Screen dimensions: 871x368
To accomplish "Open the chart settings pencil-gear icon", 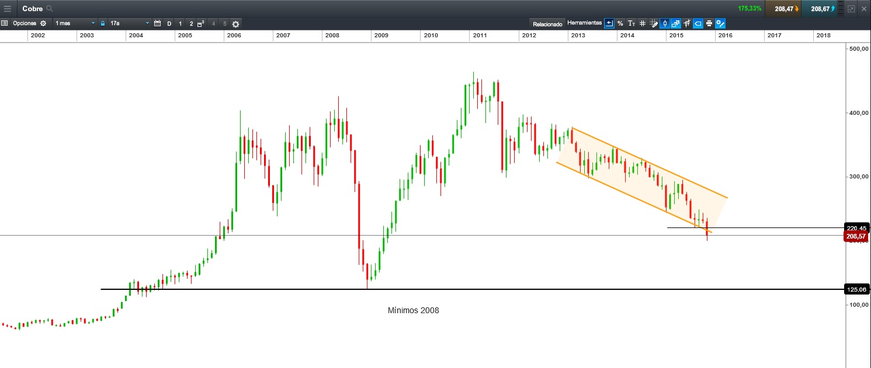I will pyautogui.click(x=720, y=23).
